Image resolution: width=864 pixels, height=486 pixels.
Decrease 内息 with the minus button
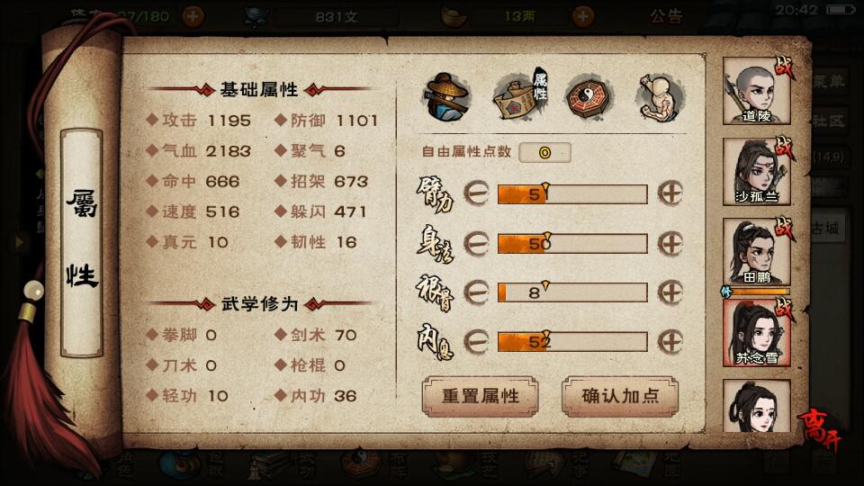tap(476, 342)
